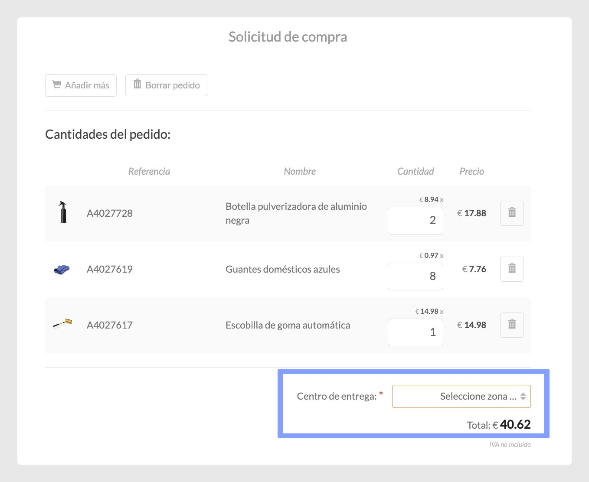The image size is (589, 482).
Task: Click the Escobilla de goma automática name
Action: [288, 325]
